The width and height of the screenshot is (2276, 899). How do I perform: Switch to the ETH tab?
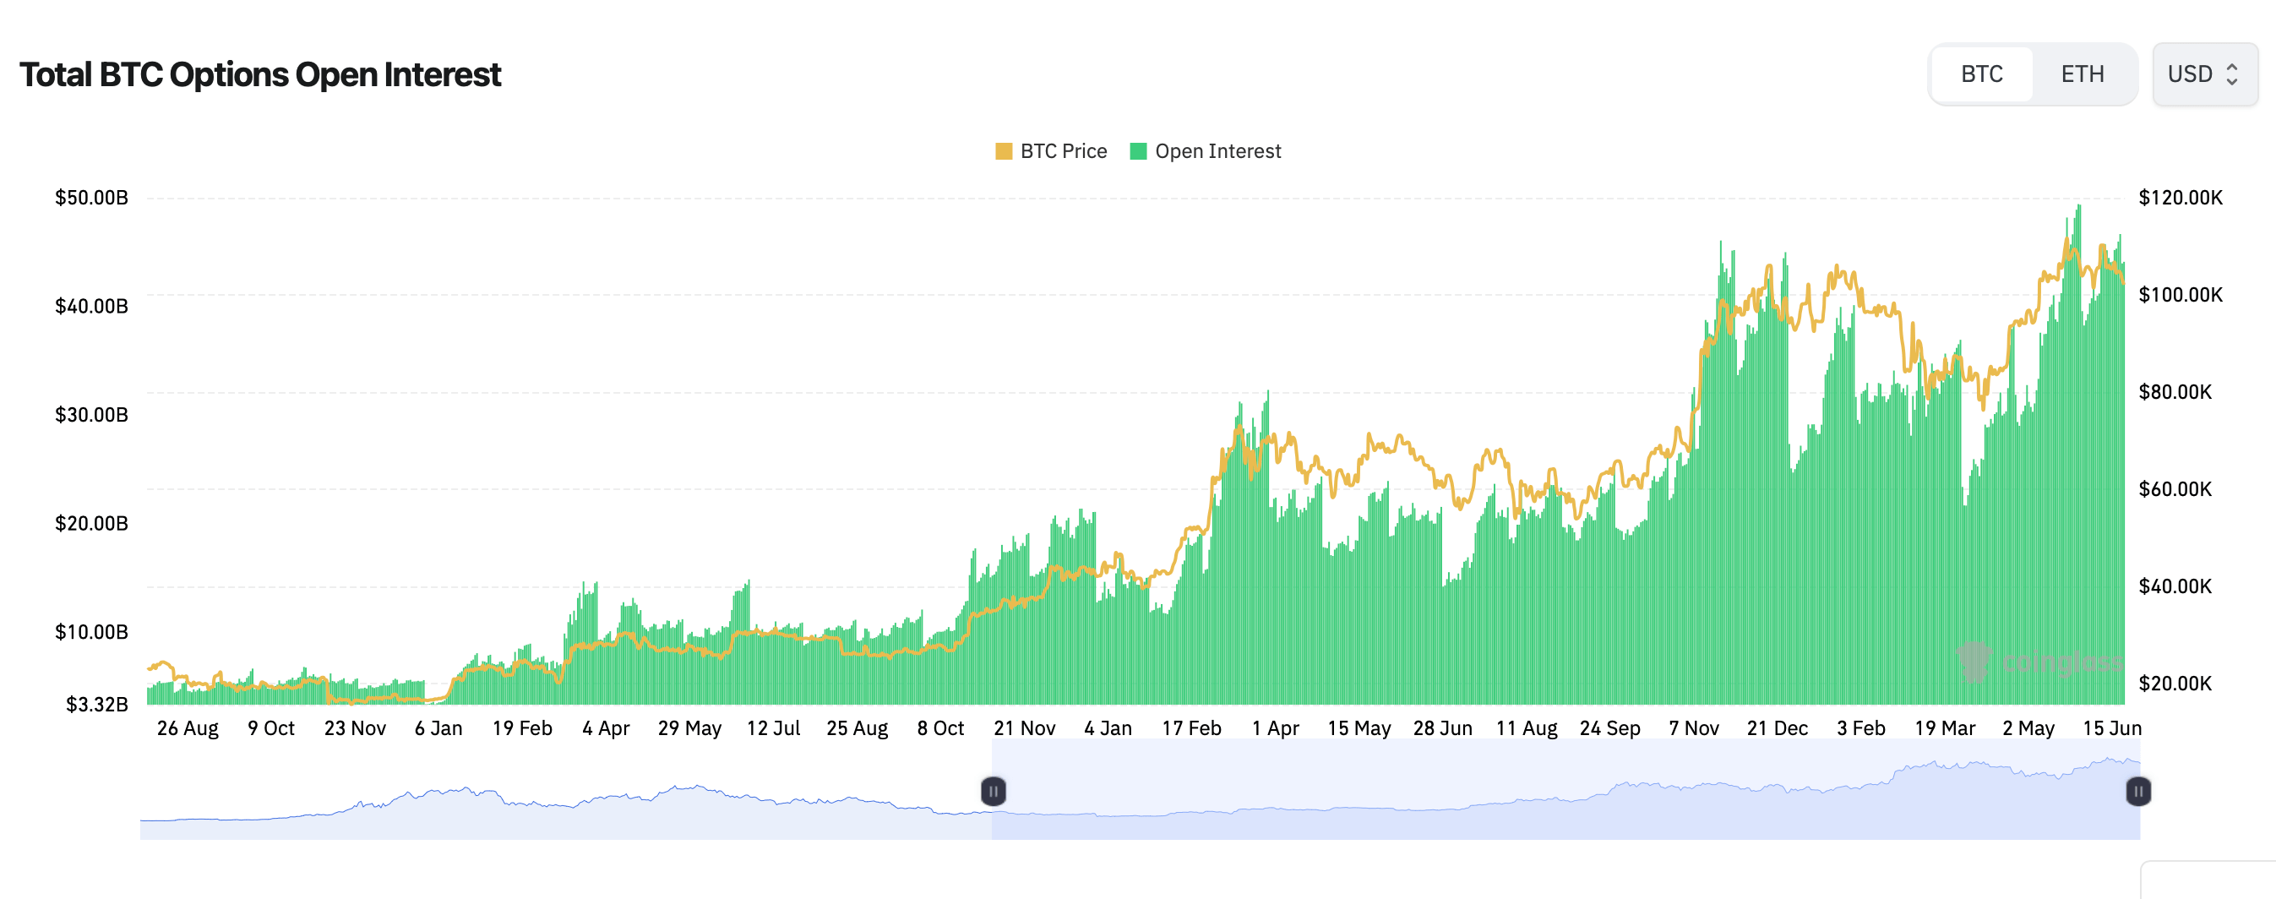pyautogui.click(x=2082, y=74)
